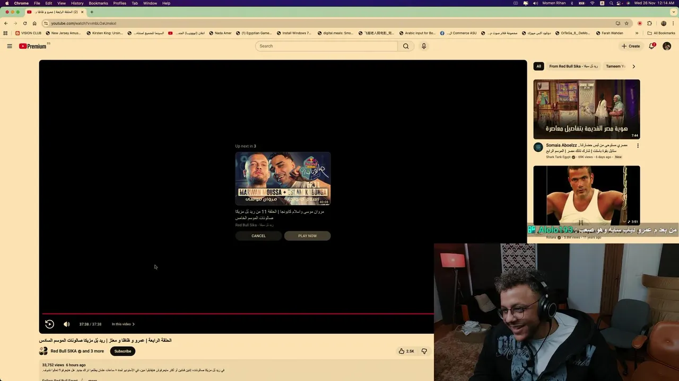
Task: Go to YouTube Premium home logo
Action: pos(33,46)
